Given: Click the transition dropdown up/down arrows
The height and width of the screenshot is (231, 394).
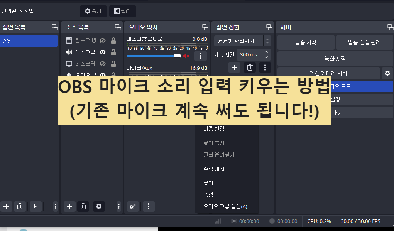Looking at the screenshot, I should click(267, 41).
